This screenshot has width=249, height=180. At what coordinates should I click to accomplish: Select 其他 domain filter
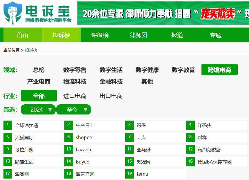pos(147,81)
